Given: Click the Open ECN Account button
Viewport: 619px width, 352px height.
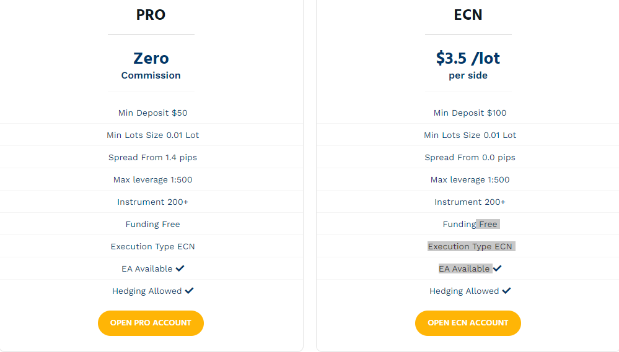Looking at the screenshot, I should (x=468, y=323).
